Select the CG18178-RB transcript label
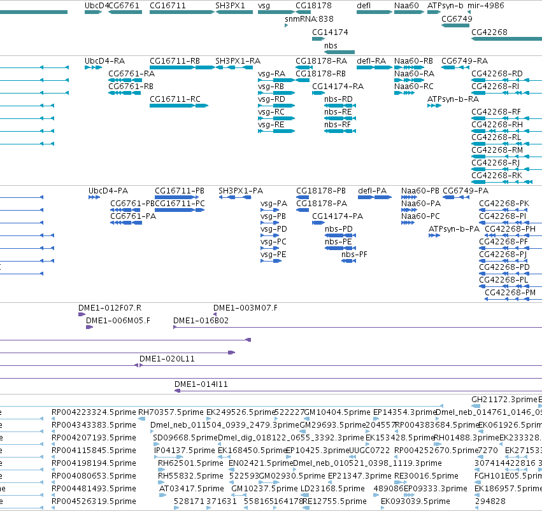542x511 pixels. [x=320, y=74]
